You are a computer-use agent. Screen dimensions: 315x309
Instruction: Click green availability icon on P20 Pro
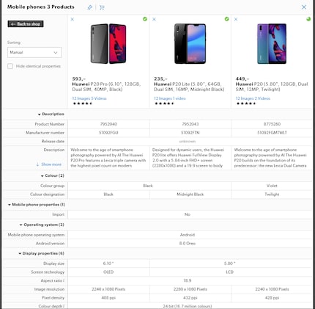[145, 19]
